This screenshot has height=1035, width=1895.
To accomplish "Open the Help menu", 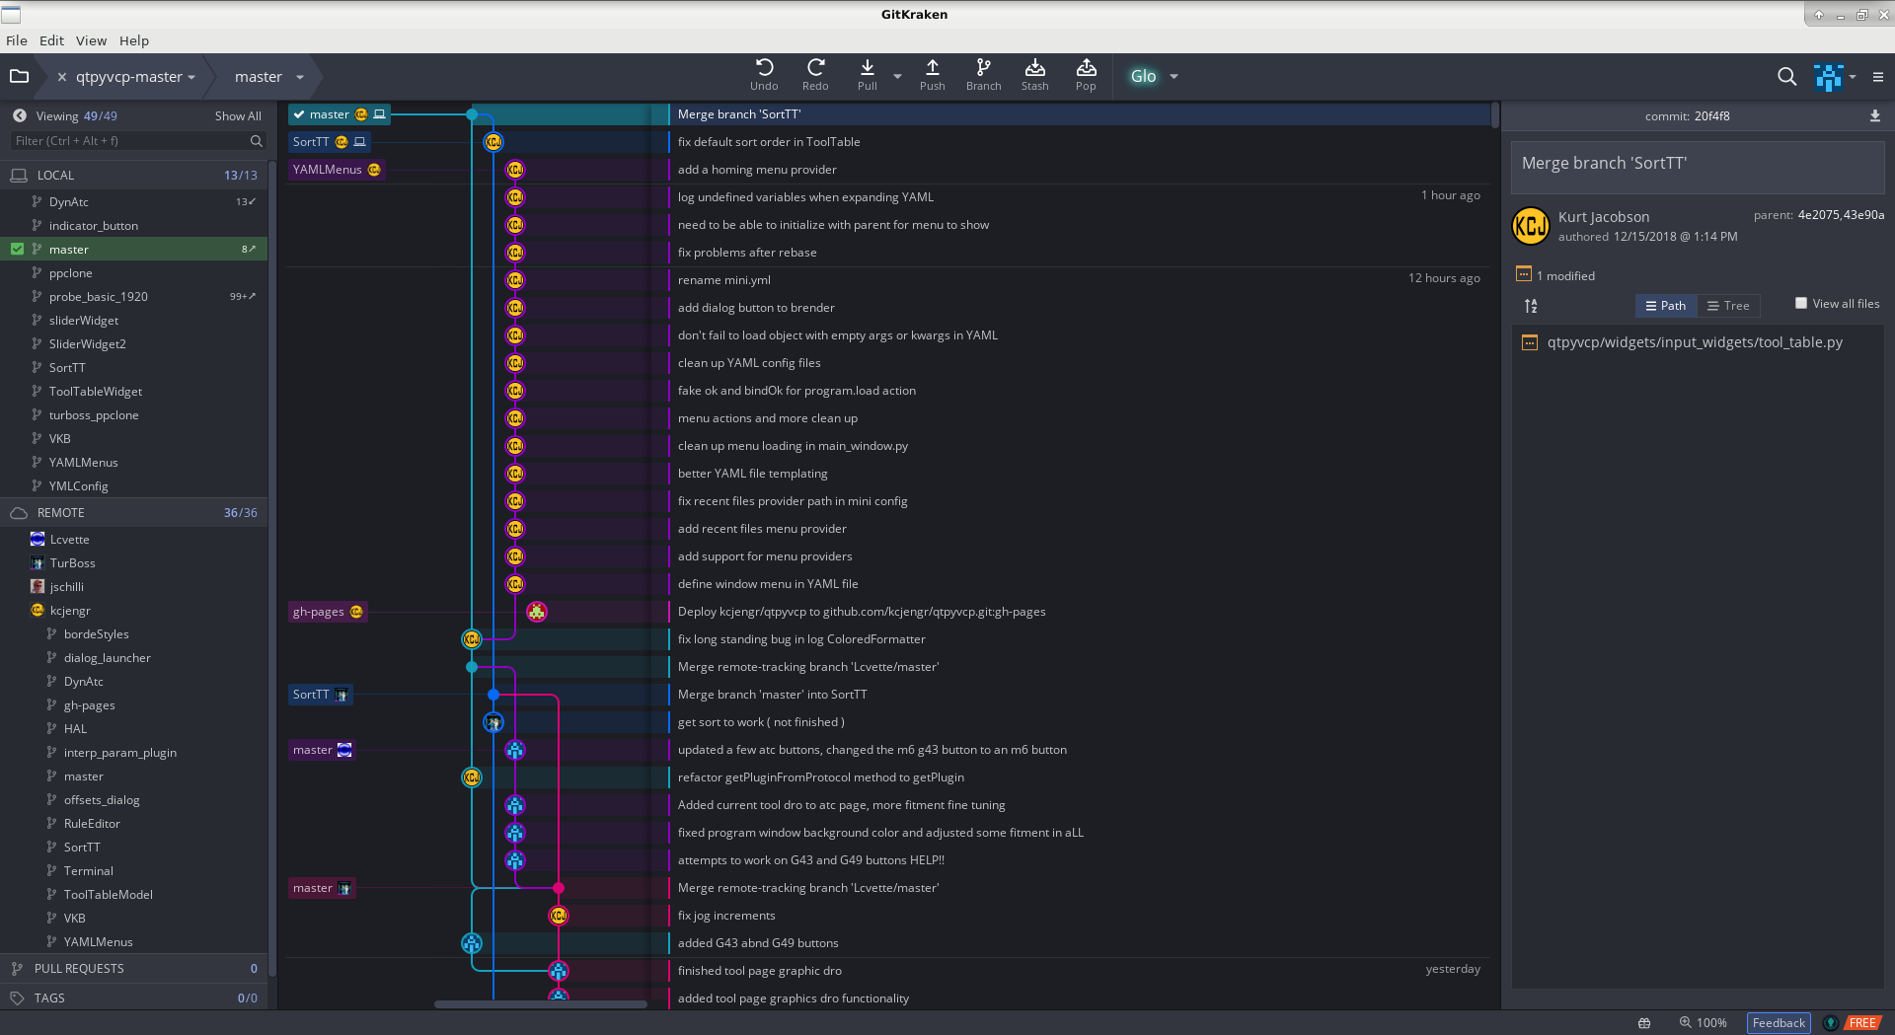I will 134,40.
